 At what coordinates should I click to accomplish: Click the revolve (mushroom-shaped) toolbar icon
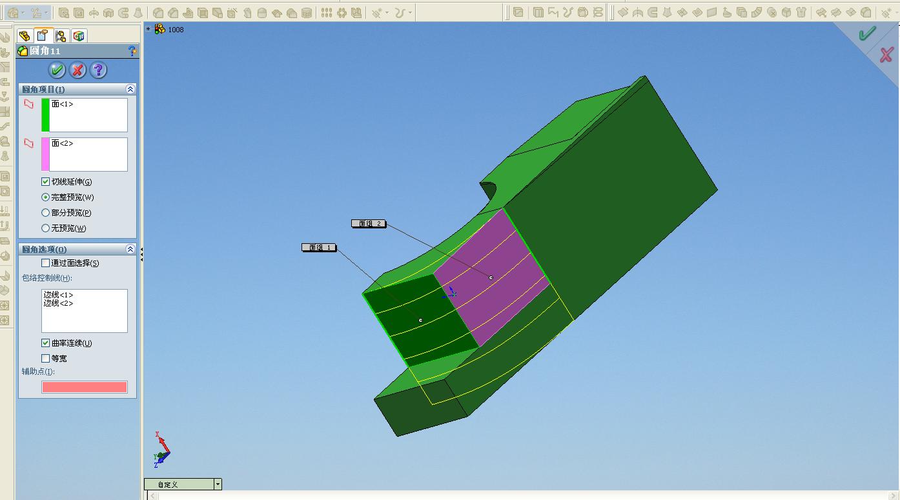(x=94, y=13)
